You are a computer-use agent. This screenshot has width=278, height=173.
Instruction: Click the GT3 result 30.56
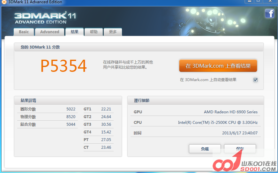pos(106,124)
